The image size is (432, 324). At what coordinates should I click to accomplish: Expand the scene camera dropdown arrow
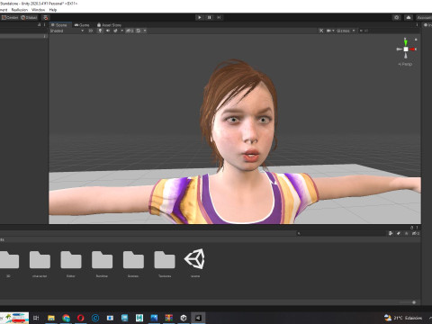[333, 31]
